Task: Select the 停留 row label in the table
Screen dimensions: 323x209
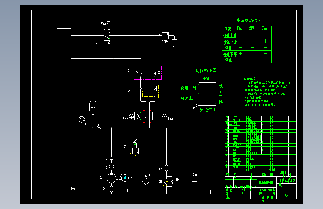Action: pyautogui.click(x=228, y=48)
